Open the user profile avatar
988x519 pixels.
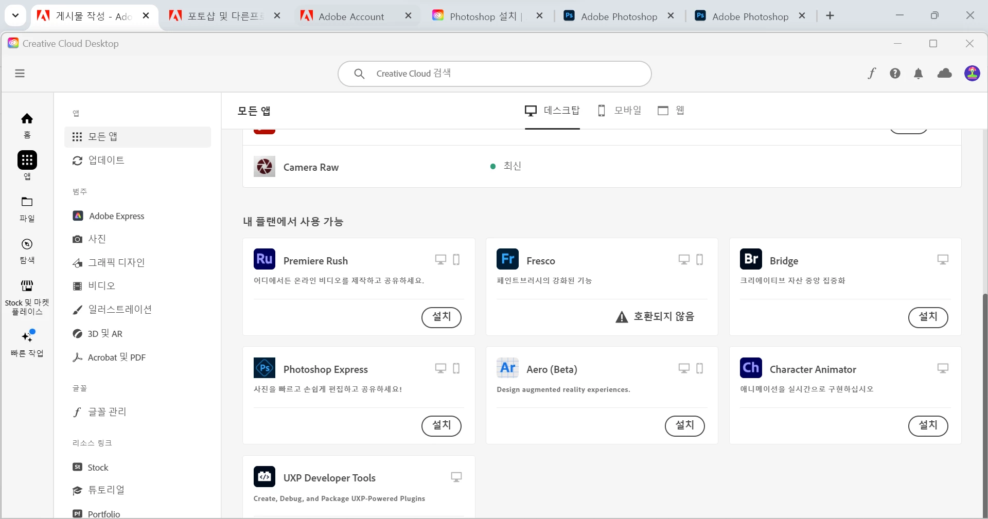tap(972, 74)
